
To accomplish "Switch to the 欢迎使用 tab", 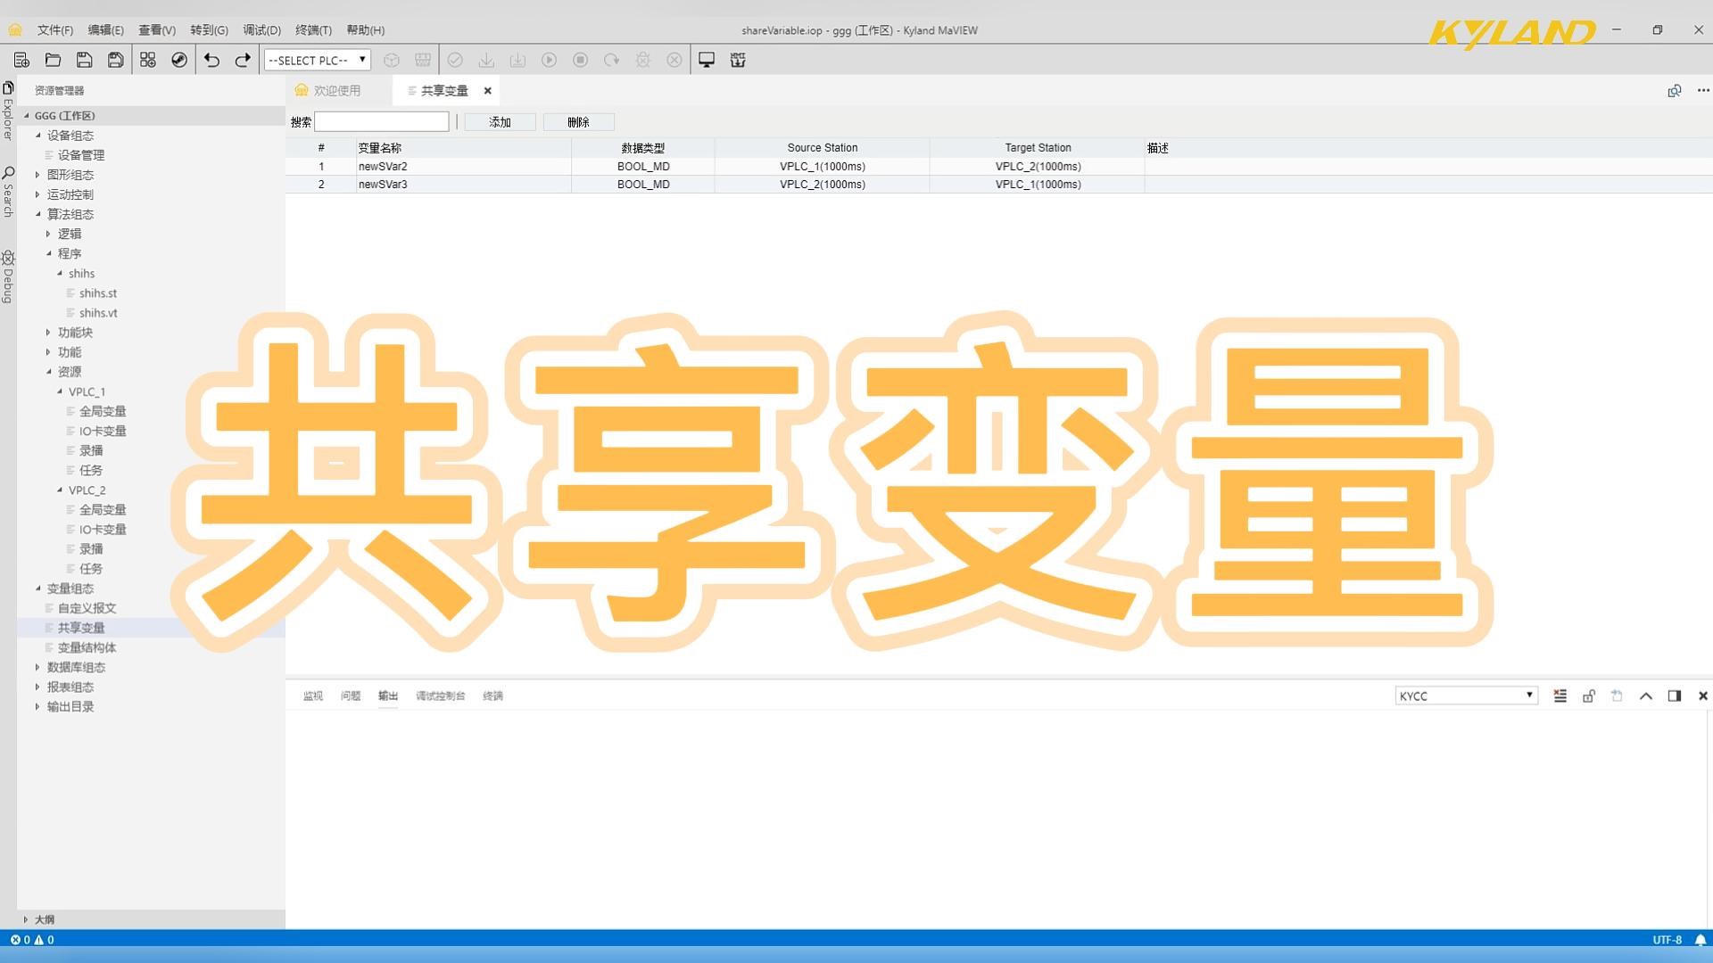I will coord(336,90).
